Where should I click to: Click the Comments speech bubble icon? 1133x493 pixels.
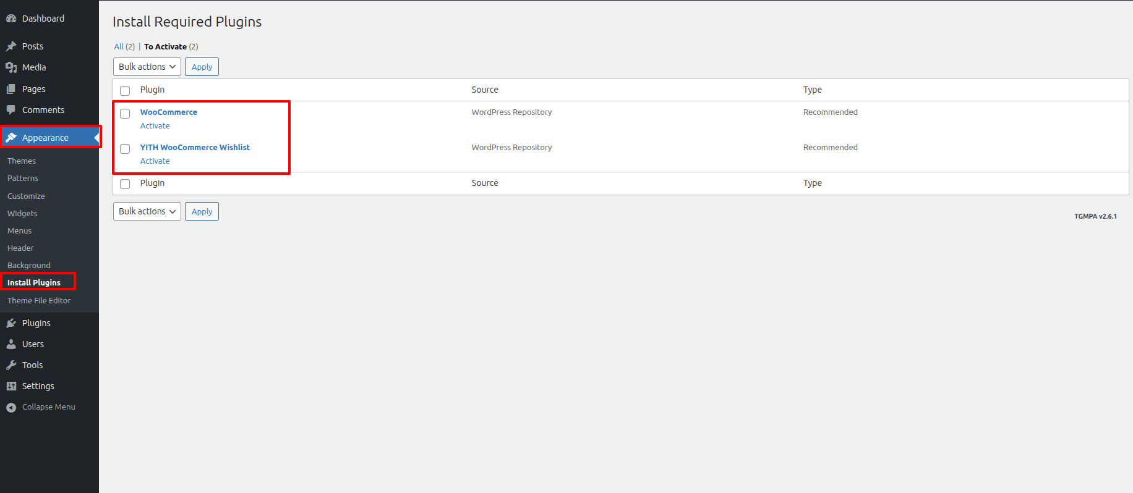11,110
